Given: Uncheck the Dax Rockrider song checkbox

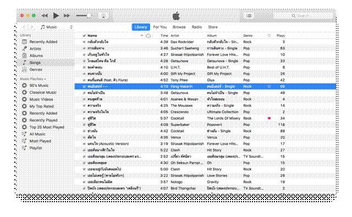Looking at the screenshot, I should click(x=84, y=42).
